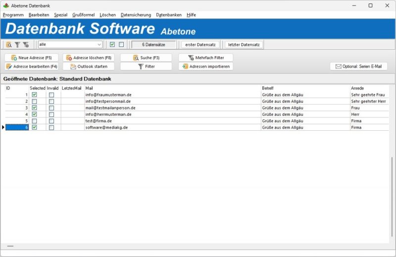Select mail cell info@testpersonmail.de
Viewport: 396px width, 257px height.
pos(173,101)
